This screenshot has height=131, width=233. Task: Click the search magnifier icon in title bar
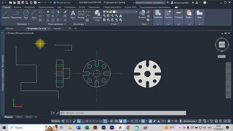[168, 3]
